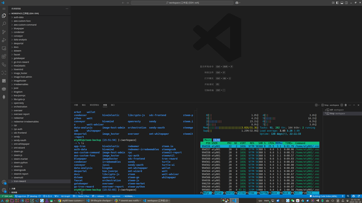Click the htop CPU% column header
This screenshot has width=362, height=203.
click(x=271, y=143)
